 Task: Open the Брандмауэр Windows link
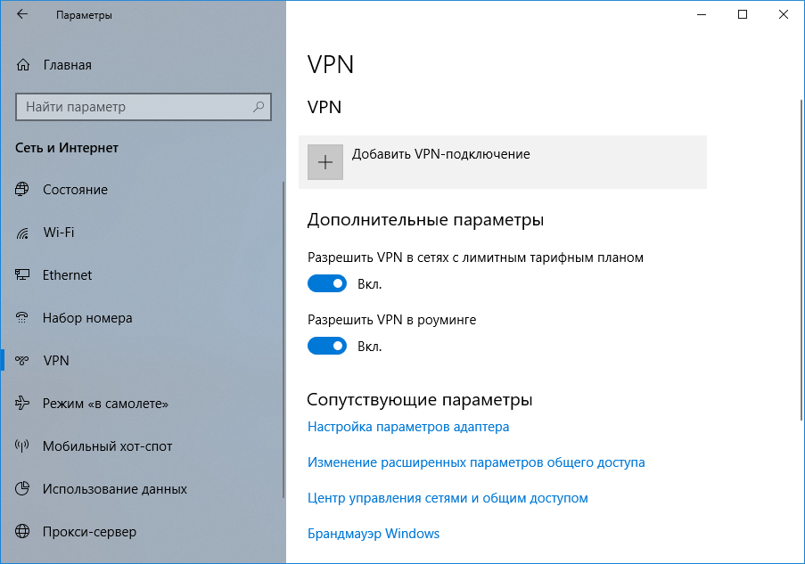[x=374, y=534]
